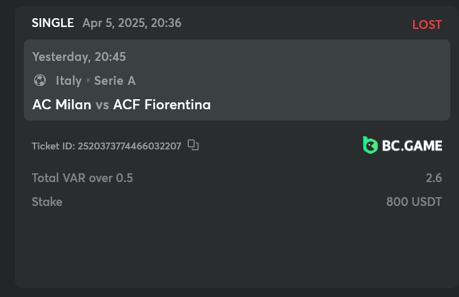Copy the ticket ID using copy icon

(x=193, y=146)
